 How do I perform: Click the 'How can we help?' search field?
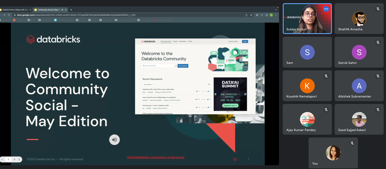pyautogui.click(x=159, y=66)
